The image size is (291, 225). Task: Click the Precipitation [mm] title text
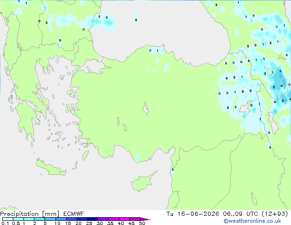(30, 214)
